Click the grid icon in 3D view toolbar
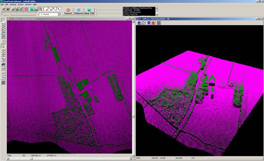The height and width of the screenshot is (161, 264). click(159, 23)
